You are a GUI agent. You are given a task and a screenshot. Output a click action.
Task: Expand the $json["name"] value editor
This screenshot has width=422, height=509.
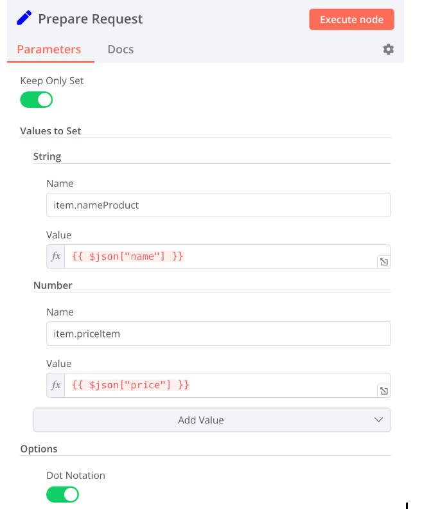point(383,262)
